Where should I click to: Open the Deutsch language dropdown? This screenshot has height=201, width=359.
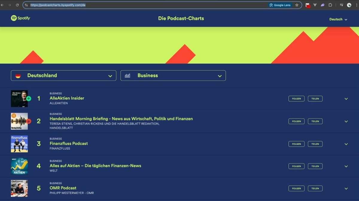pos(338,19)
